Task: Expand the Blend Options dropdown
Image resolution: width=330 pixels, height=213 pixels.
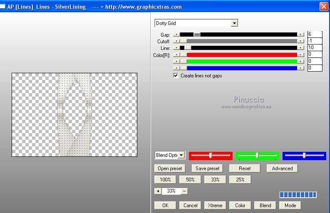Action: [x=181, y=155]
